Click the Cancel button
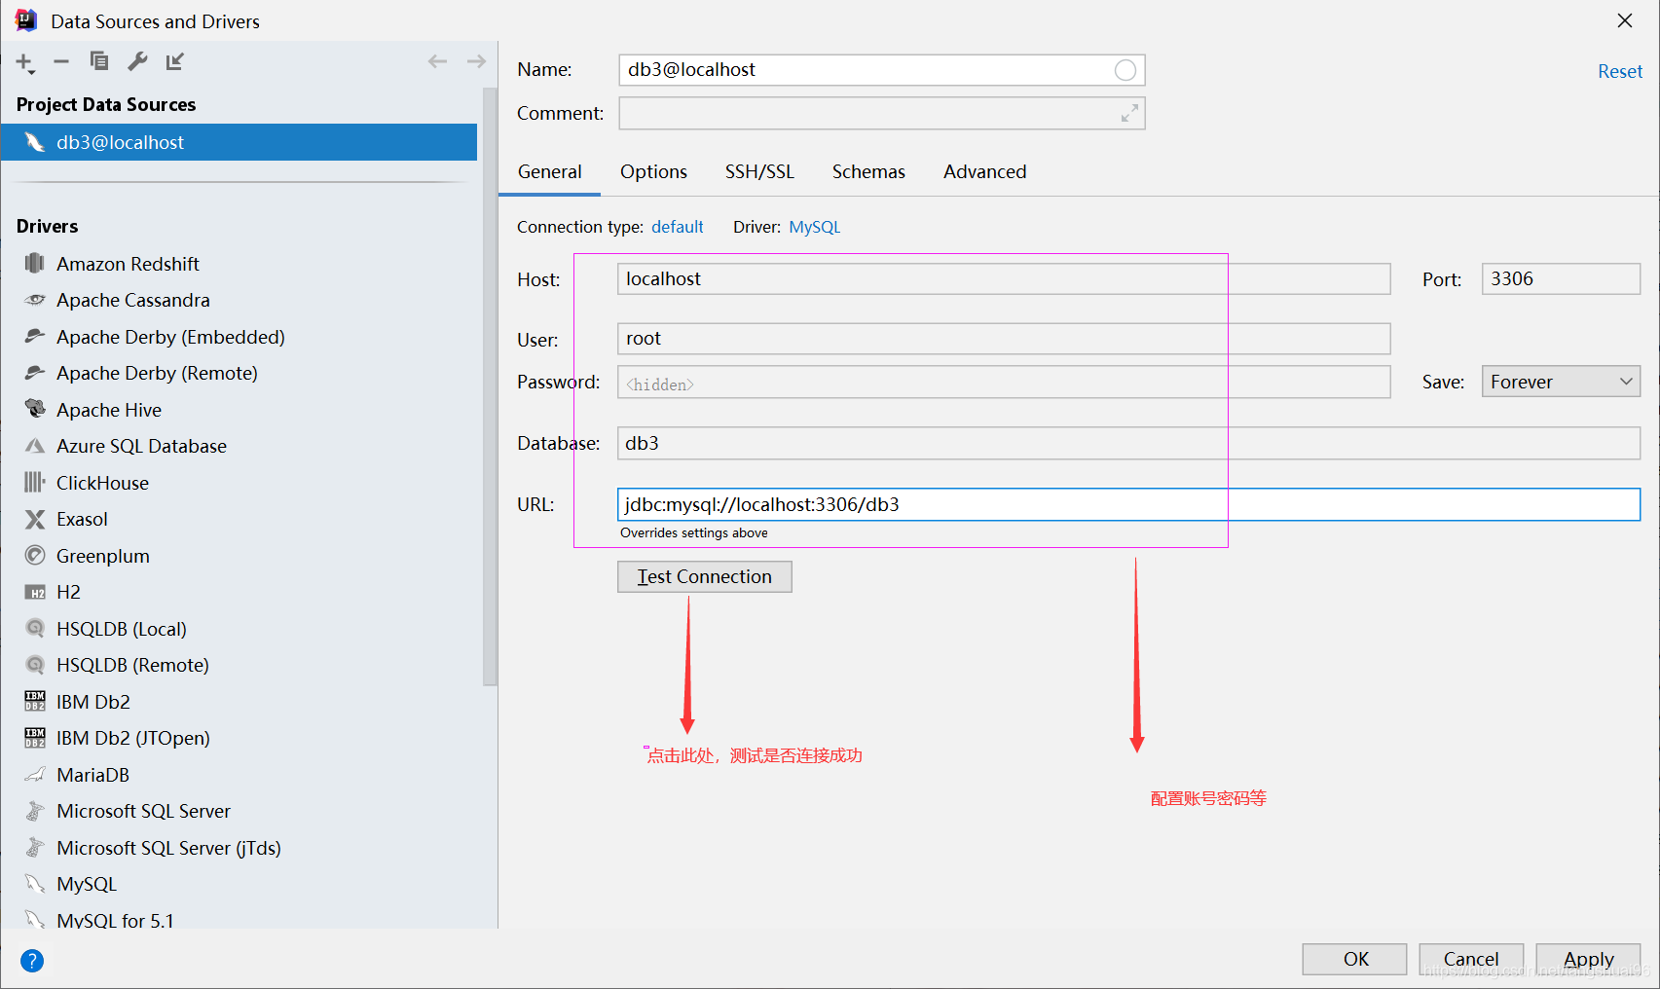Image resolution: width=1660 pixels, height=989 pixels. pos(1470,959)
